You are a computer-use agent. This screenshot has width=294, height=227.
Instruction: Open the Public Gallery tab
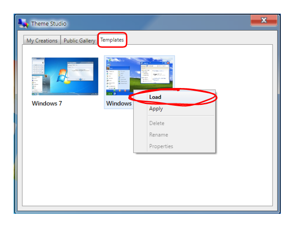pos(79,41)
